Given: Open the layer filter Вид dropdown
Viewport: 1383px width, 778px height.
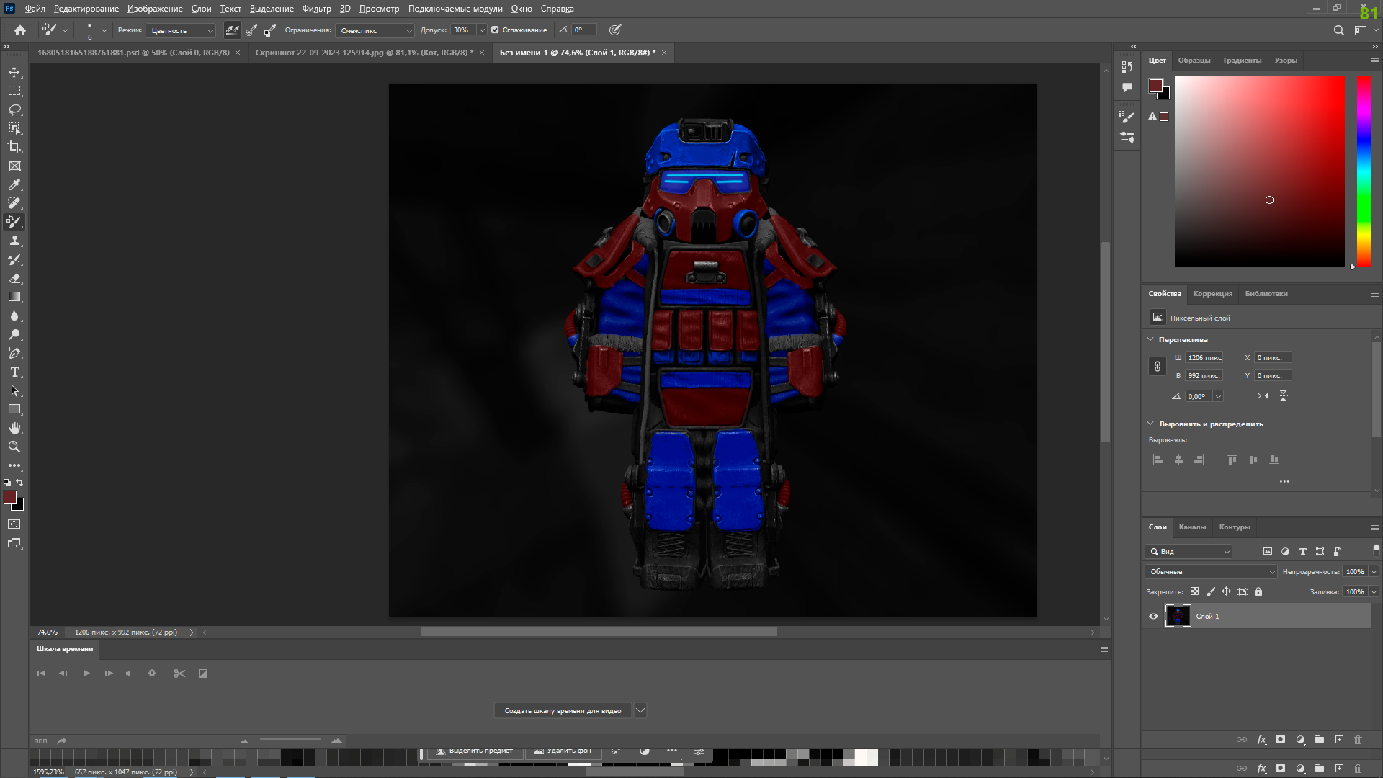Looking at the screenshot, I should click(x=1189, y=552).
